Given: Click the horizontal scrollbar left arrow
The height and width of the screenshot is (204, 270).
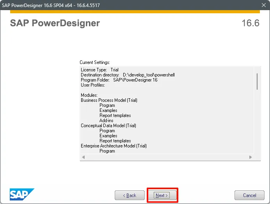Looking at the screenshot, I should pyautogui.click(x=83, y=157).
